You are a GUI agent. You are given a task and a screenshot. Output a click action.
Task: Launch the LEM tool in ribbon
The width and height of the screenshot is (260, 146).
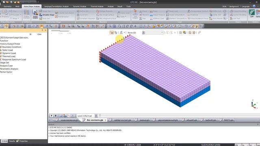252,13
